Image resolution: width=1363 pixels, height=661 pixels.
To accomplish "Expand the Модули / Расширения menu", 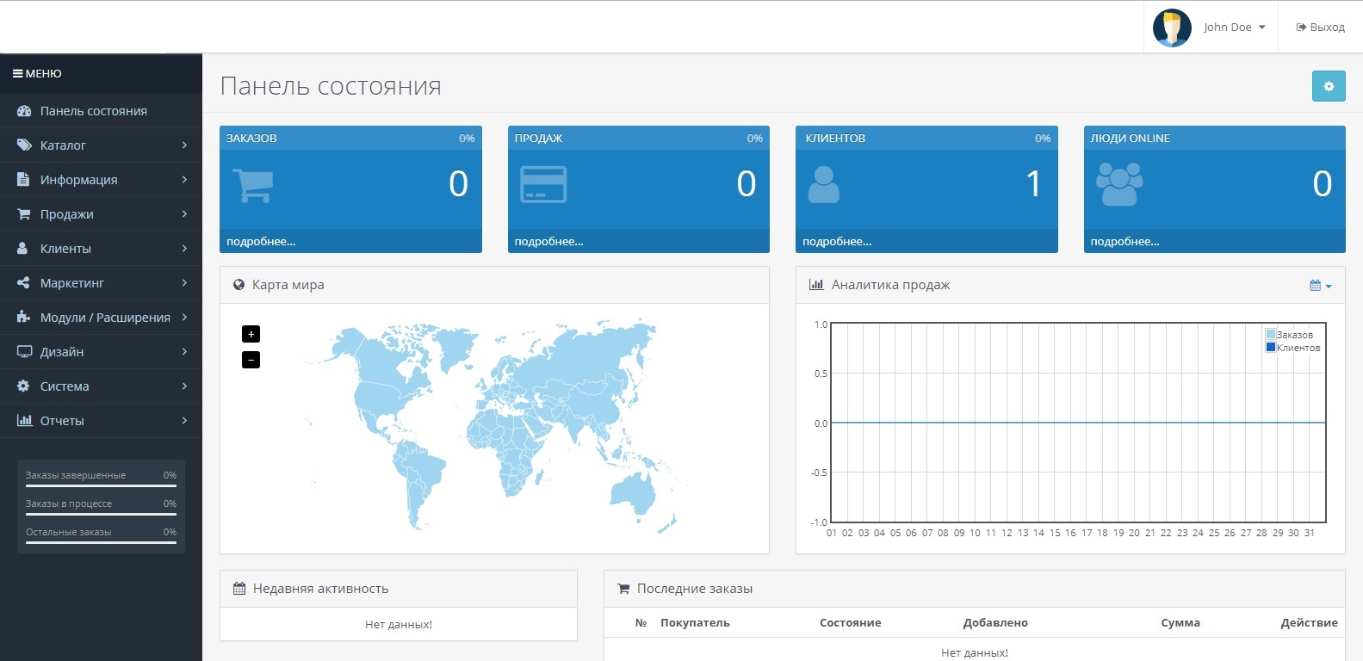I will point(101,318).
